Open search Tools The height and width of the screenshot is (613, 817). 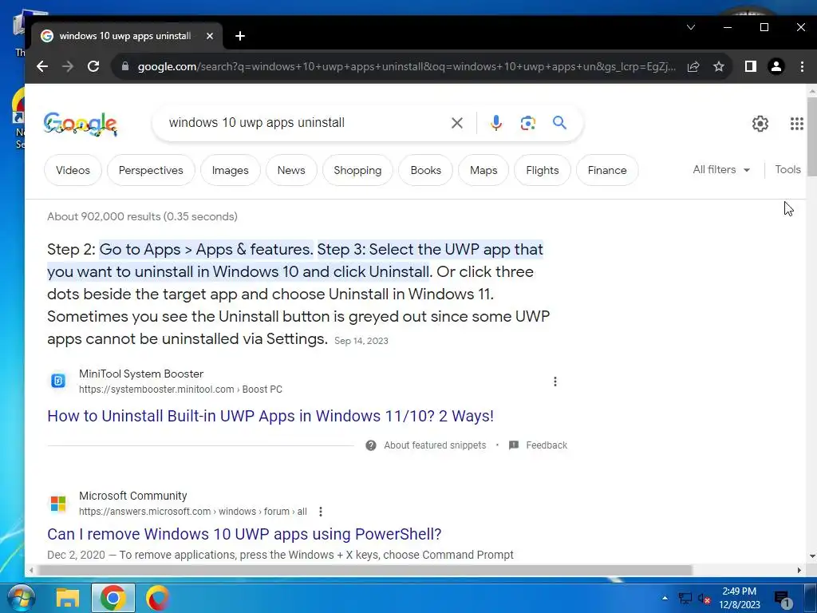pos(787,170)
